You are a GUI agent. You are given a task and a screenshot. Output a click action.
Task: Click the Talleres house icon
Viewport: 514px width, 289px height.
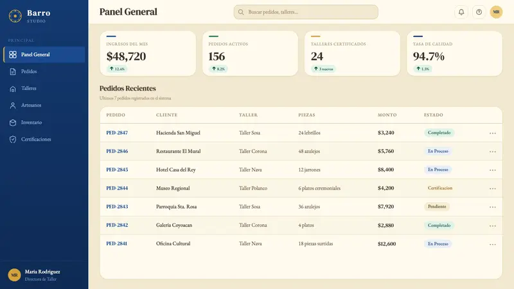[x=13, y=89]
